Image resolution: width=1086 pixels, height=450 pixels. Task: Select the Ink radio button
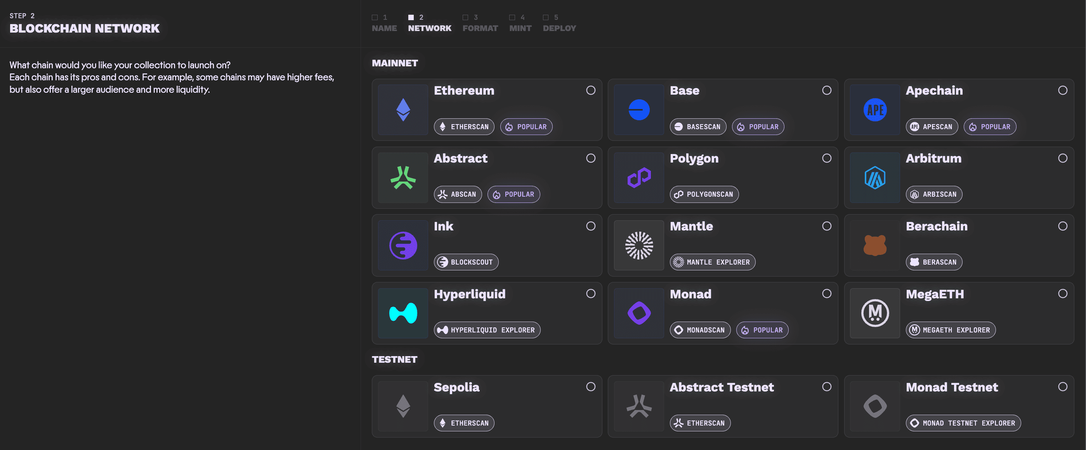[x=591, y=226]
